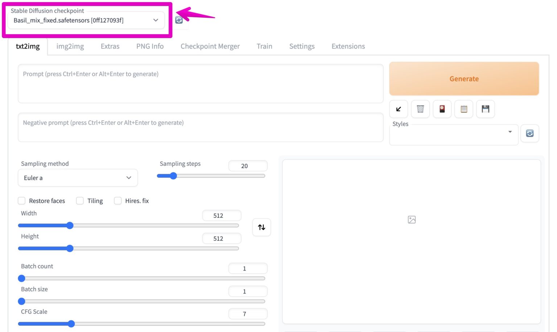Viewport: 557px width, 332px height.
Task: Click the refresh styles icon
Action: click(x=529, y=133)
